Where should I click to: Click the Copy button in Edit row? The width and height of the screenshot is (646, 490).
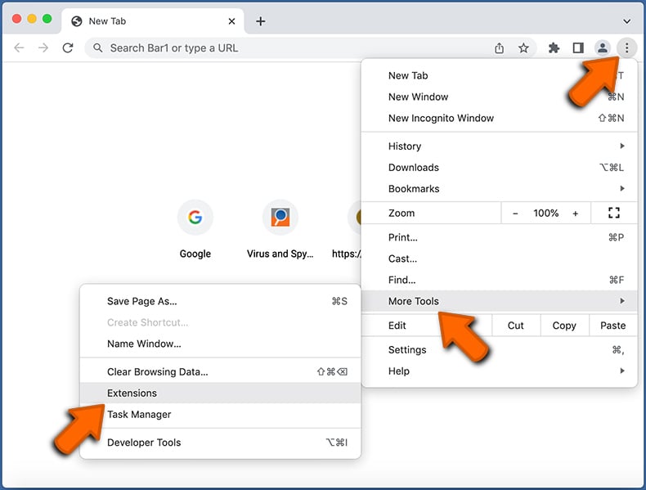(564, 326)
